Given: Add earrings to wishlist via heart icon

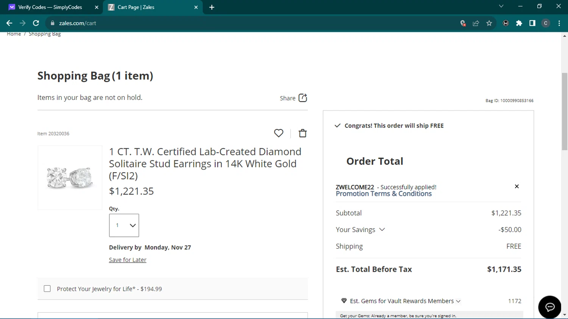Looking at the screenshot, I should pos(279,133).
